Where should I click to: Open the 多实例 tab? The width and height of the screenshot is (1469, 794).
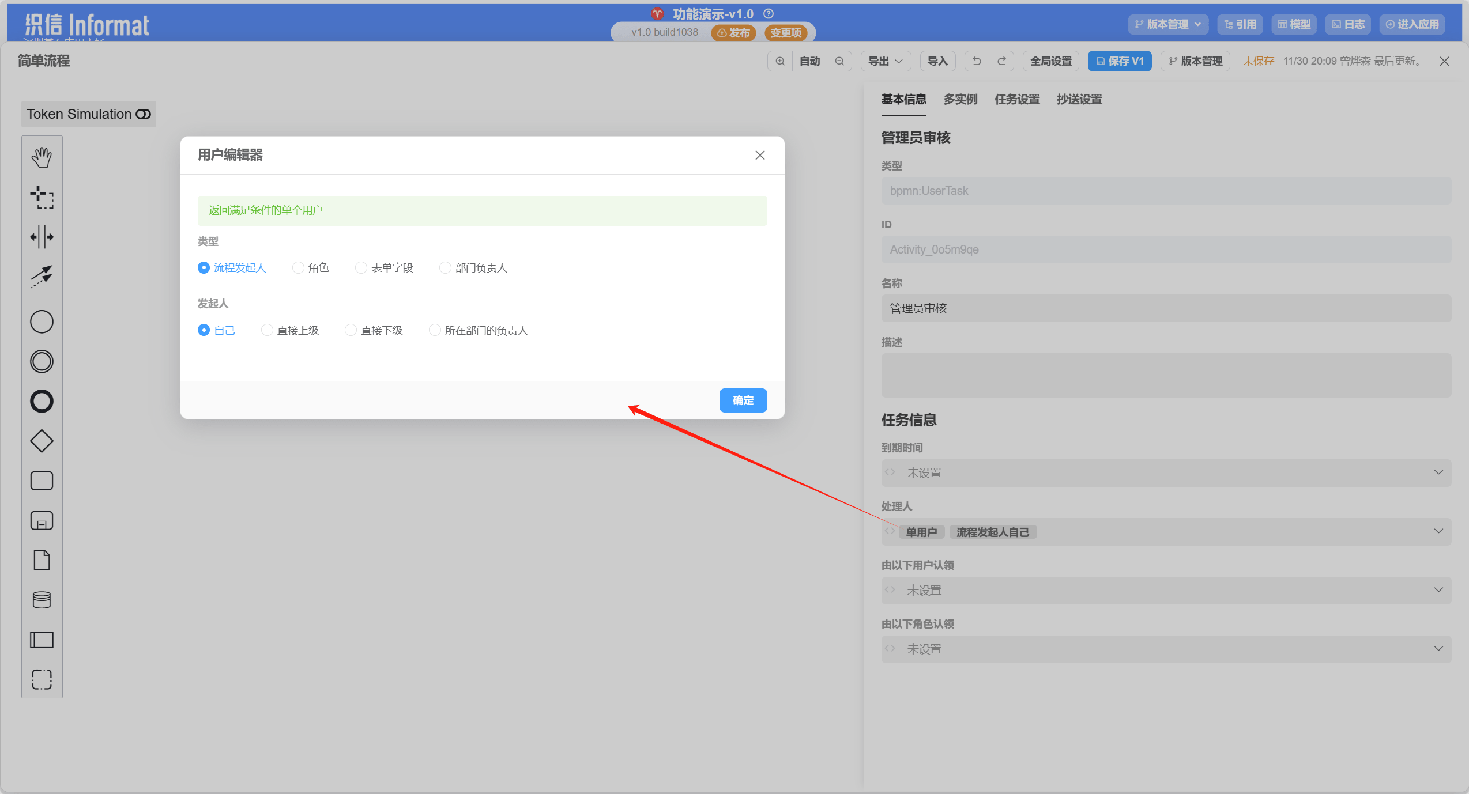[x=960, y=99]
